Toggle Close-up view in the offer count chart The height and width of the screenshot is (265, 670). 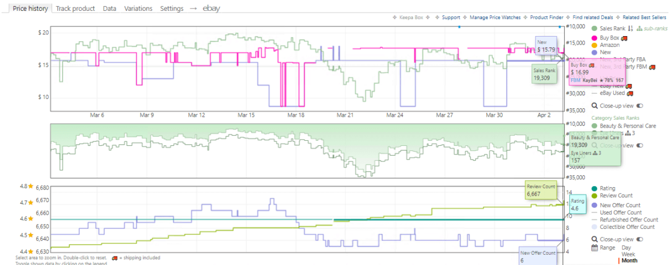pos(640,239)
